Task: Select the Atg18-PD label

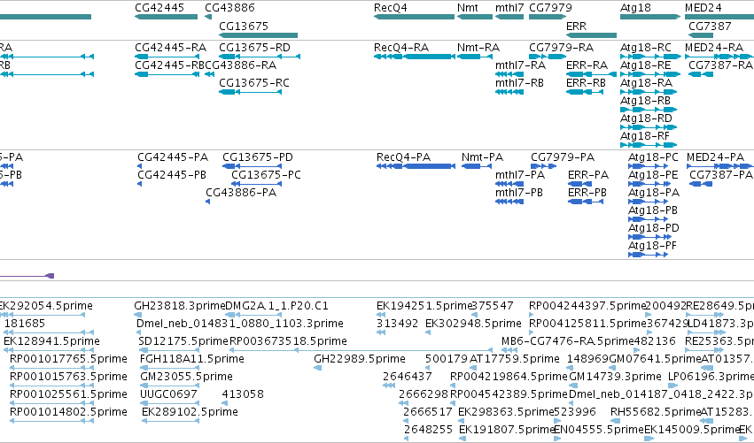Action: pos(654,227)
